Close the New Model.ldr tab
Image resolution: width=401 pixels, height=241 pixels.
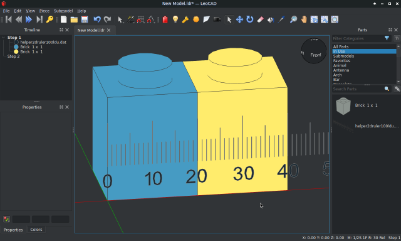(108, 30)
